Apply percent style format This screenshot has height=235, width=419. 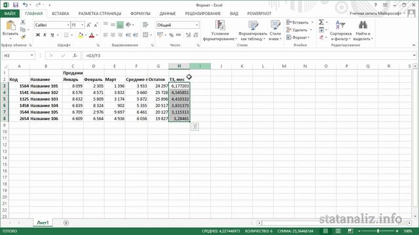[172, 35]
